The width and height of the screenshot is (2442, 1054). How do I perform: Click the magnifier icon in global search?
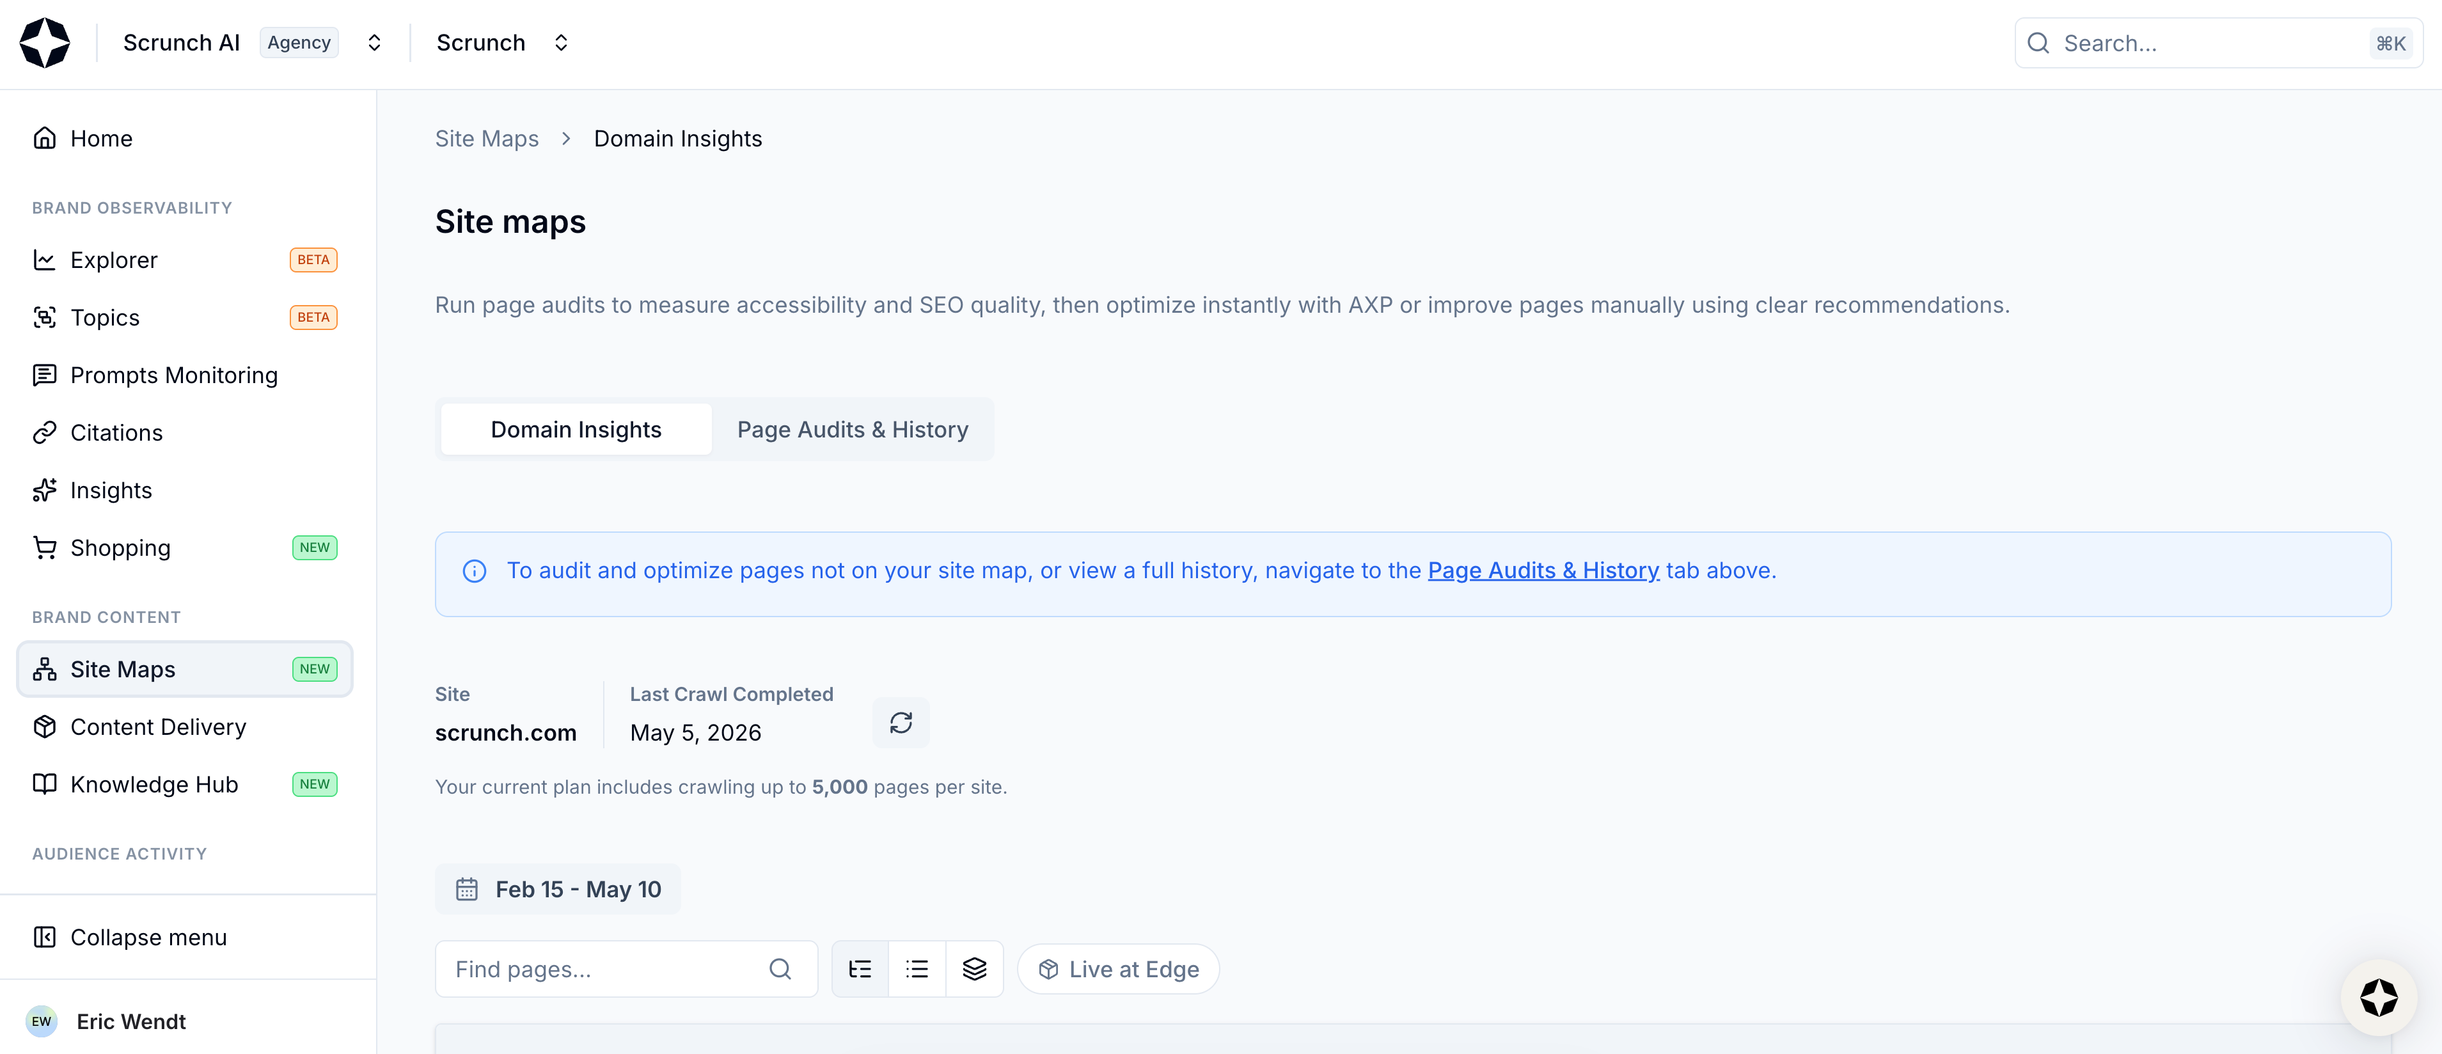pyautogui.click(x=2038, y=43)
